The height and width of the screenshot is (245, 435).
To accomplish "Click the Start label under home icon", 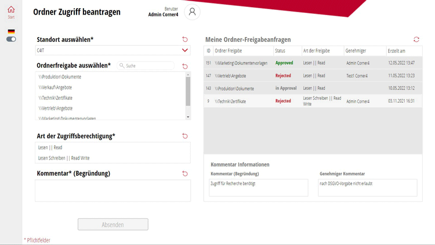I will click(11, 17).
